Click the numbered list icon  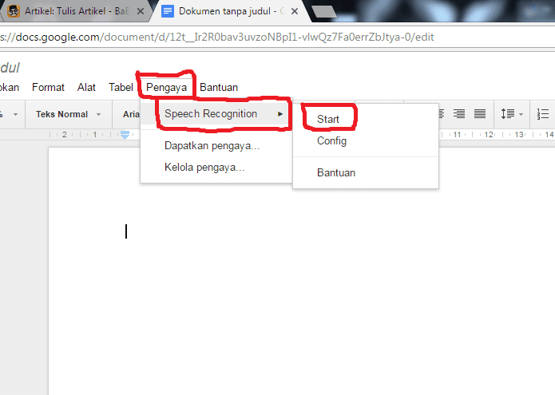pyautogui.click(x=542, y=114)
